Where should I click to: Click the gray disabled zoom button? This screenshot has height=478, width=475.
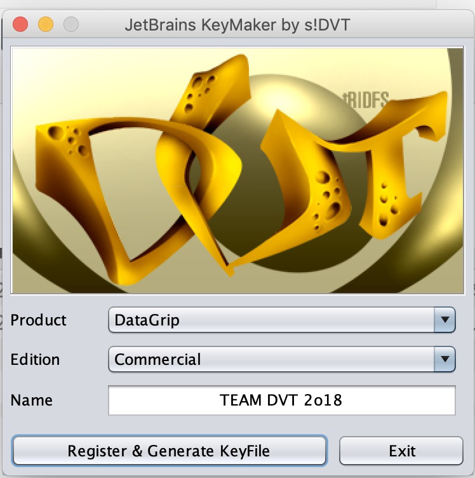pyautogui.click(x=71, y=25)
